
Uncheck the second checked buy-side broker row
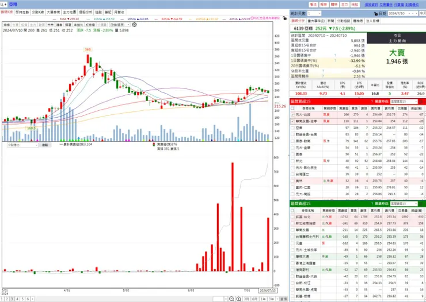pyautogui.click(x=292, y=121)
